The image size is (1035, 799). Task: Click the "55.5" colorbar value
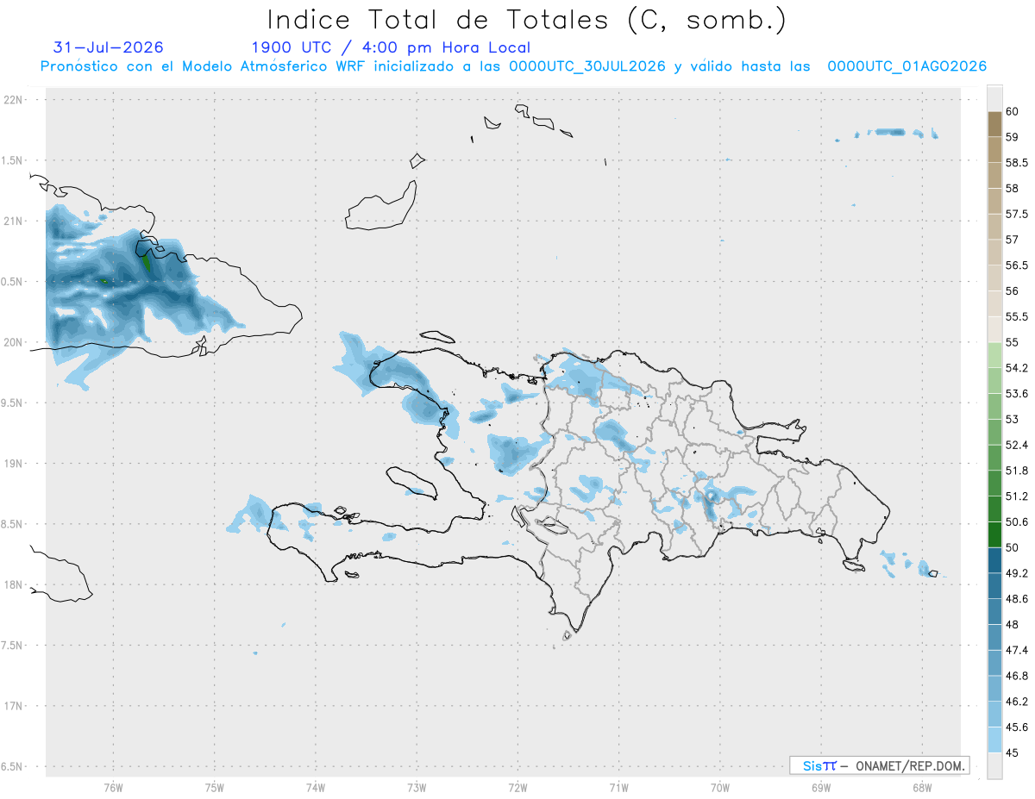pyautogui.click(x=1016, y=317)
